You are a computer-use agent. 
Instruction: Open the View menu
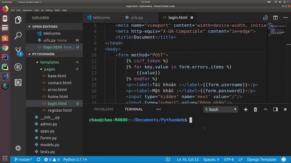coord(36,10)
